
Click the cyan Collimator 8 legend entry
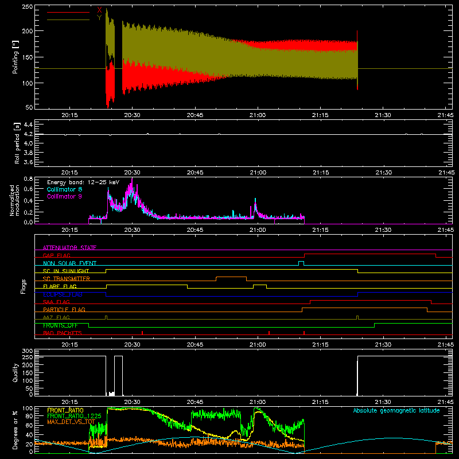(x=64, y=189)
